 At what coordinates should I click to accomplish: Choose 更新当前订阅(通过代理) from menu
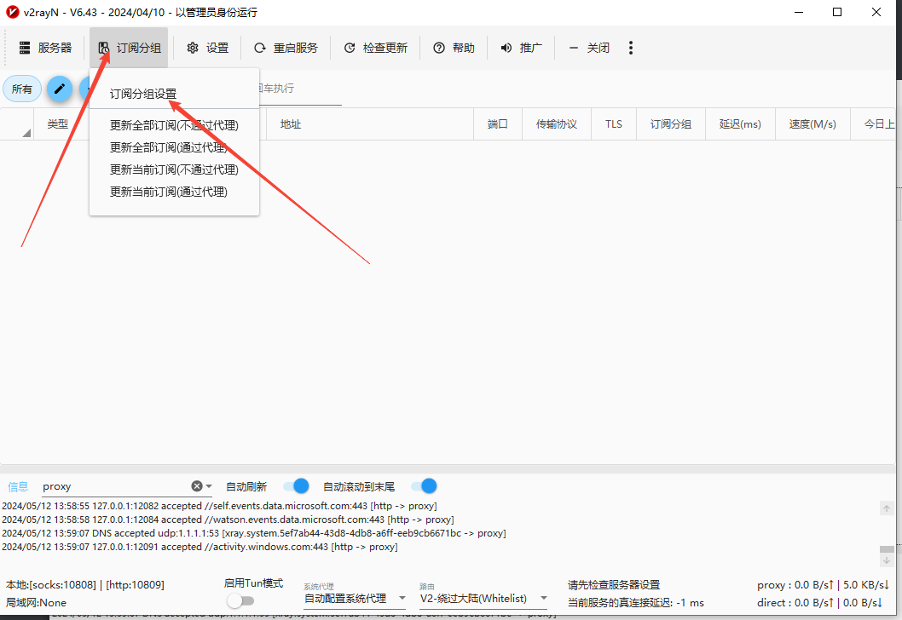[169, 192]
